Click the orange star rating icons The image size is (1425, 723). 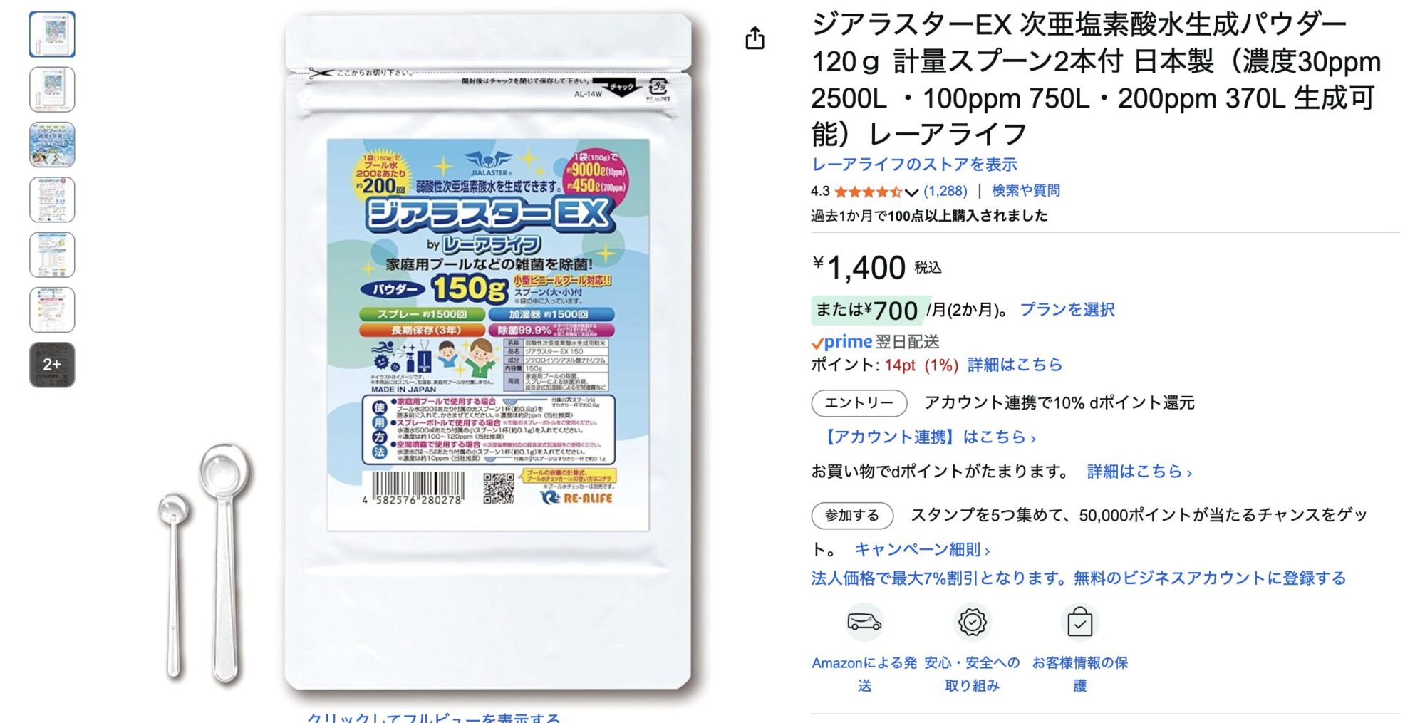pyautogui.click(x=868, y=192)
